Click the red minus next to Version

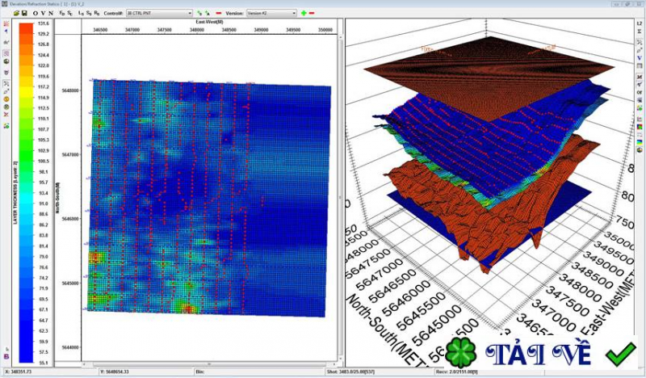(x=312, y=14)
